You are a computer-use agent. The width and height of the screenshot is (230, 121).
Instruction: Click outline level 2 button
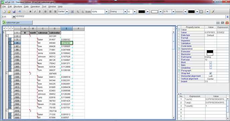click(10, 28)
